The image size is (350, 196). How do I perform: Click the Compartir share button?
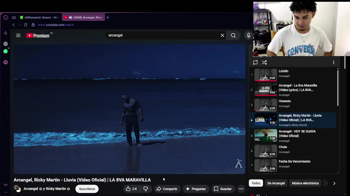click(x=167, y=189)
